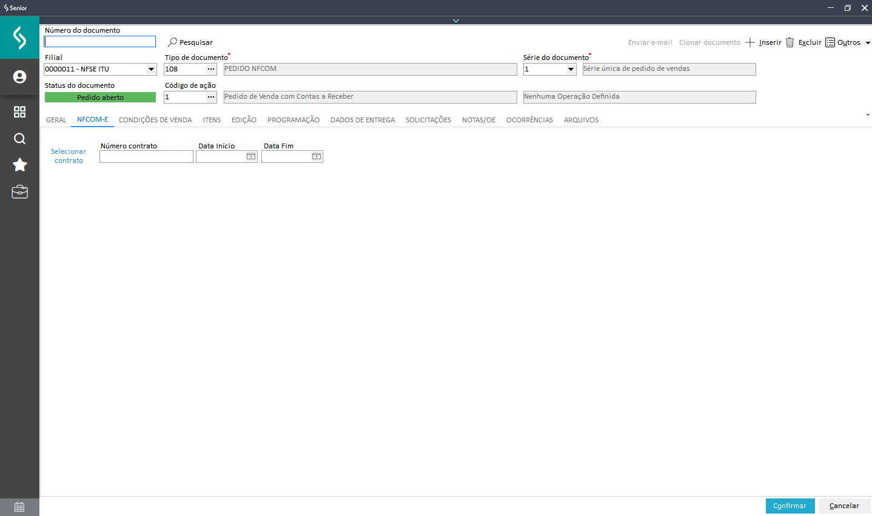Select the NFCOM-E tab
This screenshot has height=516, width=872.
coord(93,119)
